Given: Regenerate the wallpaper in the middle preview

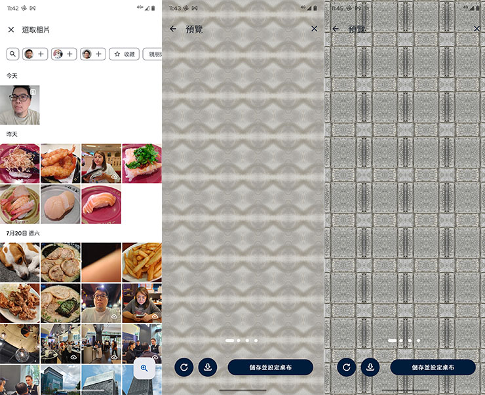Looking at the screenshot, I should pos(184,367).
